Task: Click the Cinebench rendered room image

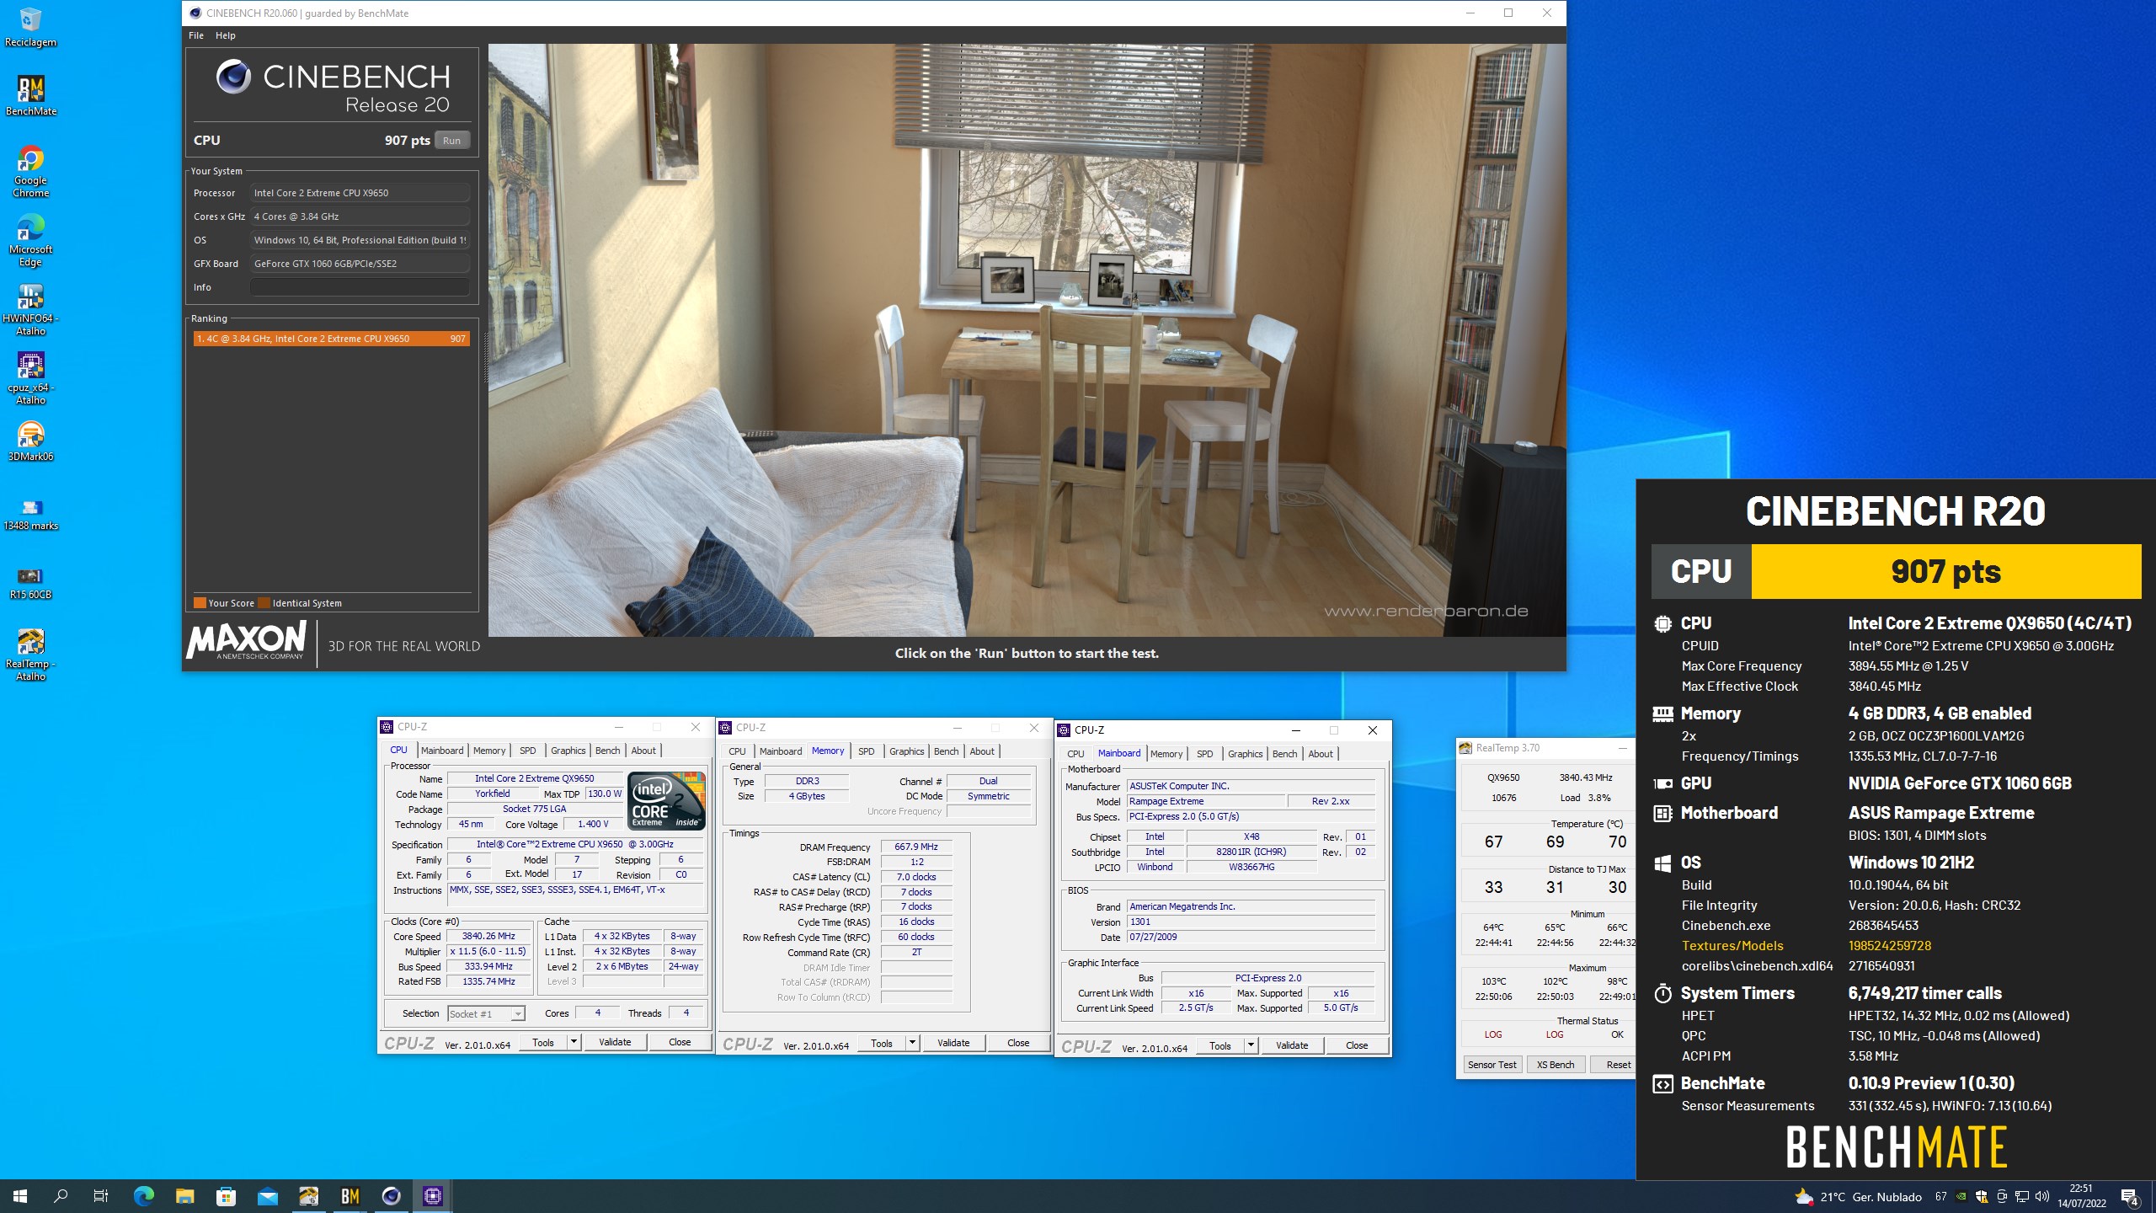Action: tap(1027, 339)
